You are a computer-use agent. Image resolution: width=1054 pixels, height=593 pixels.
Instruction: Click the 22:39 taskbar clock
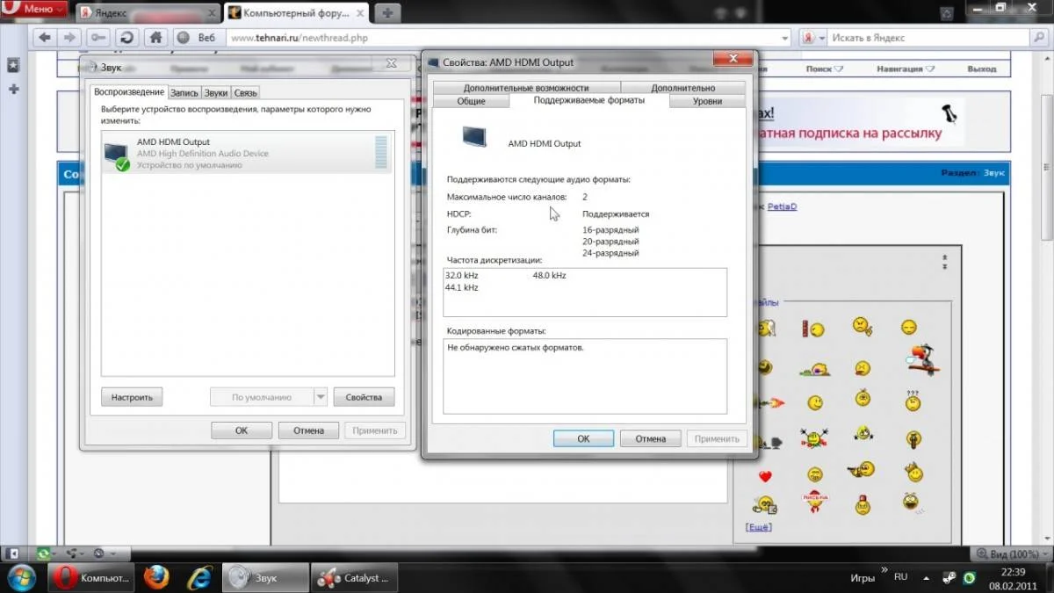1013,572
